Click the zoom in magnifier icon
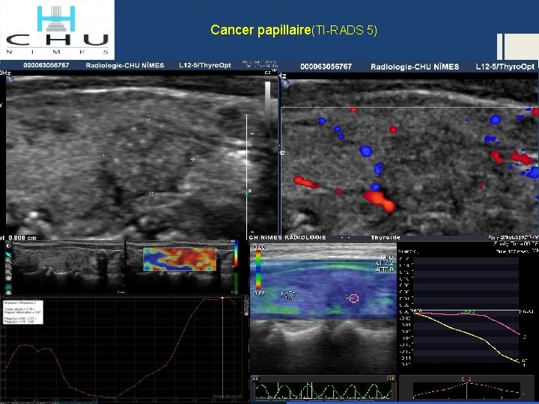This screenshot has width=539, height=404. pyautogui.click(x=8, y=261)
